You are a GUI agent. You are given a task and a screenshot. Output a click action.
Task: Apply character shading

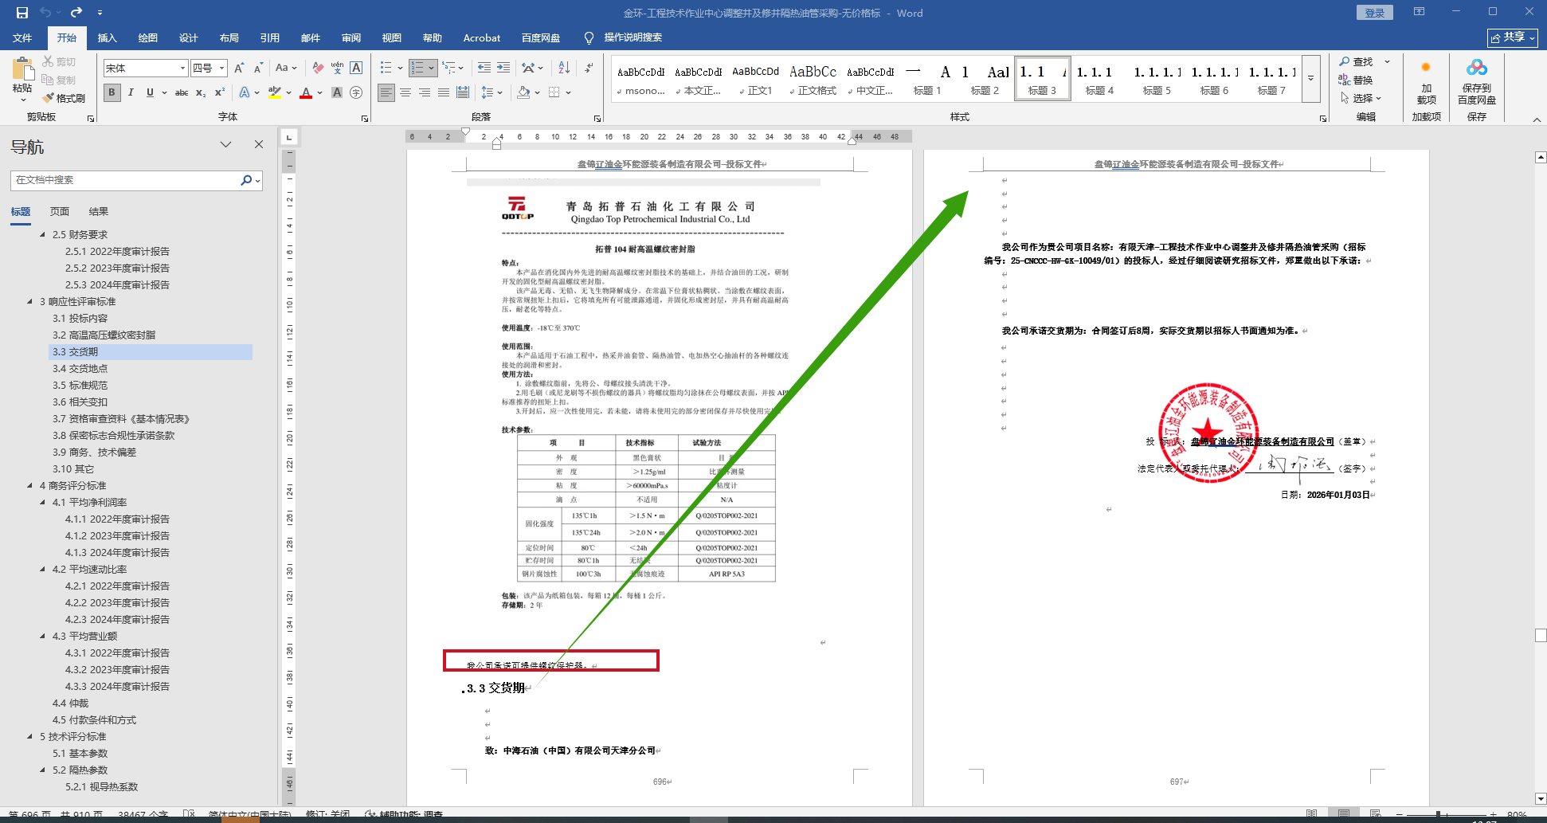(x=337, y=92)
